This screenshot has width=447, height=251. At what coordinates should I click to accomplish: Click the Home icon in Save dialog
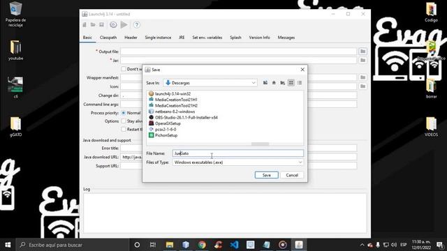[274, 83]
